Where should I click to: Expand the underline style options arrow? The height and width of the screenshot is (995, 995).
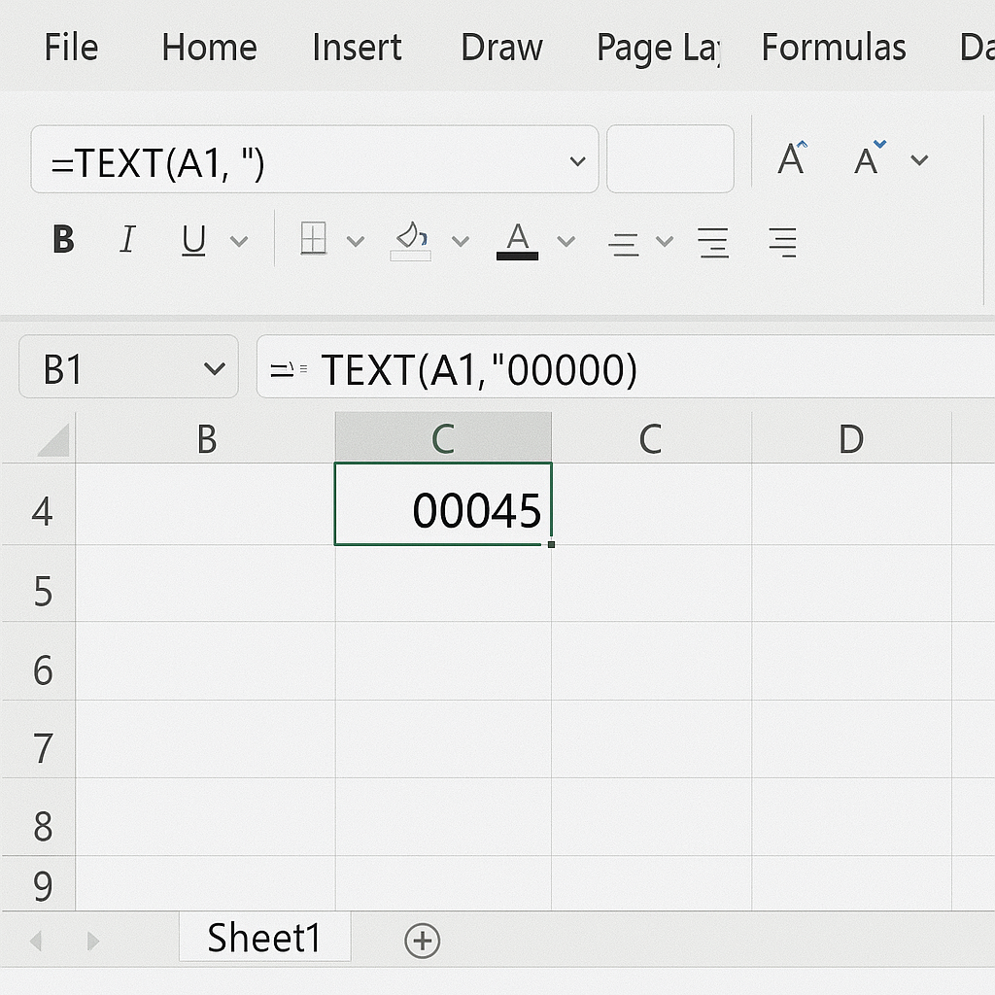pyautogui.click(x=239, y=241)
